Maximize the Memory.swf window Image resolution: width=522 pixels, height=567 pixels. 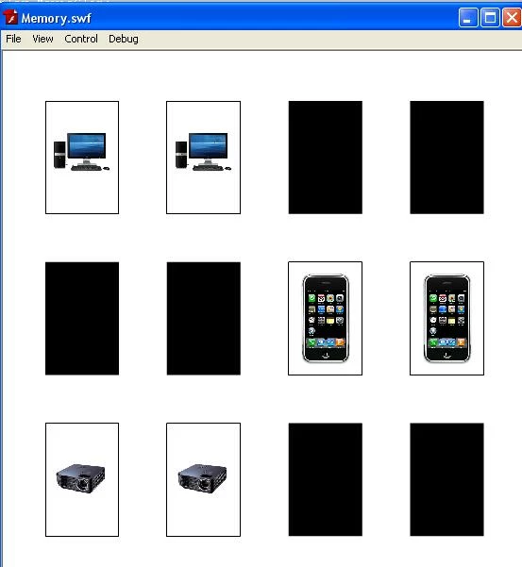[x=490, y=17]
